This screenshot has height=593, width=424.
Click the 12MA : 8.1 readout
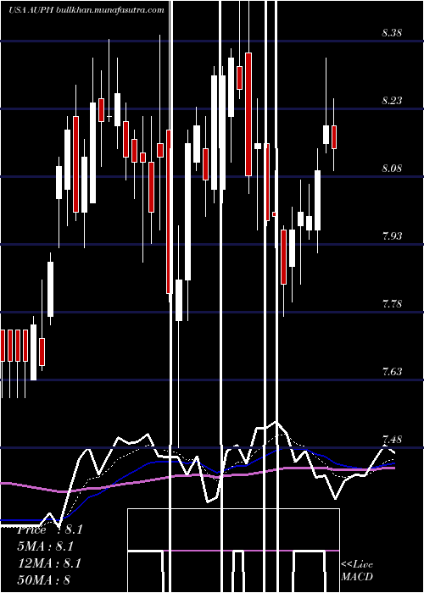[x=49, y=563]
